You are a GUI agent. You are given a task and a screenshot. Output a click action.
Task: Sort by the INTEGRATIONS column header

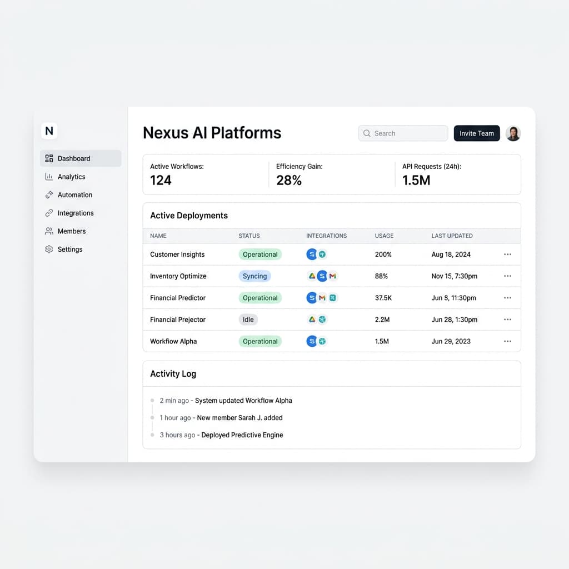pyautogui.click(x=327, y=236)
